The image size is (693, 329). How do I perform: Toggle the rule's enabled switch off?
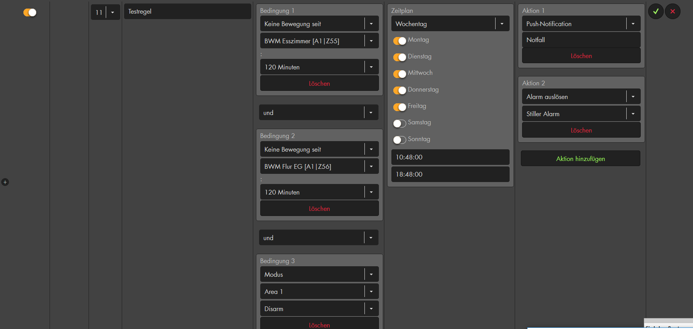tap(30, 12)
